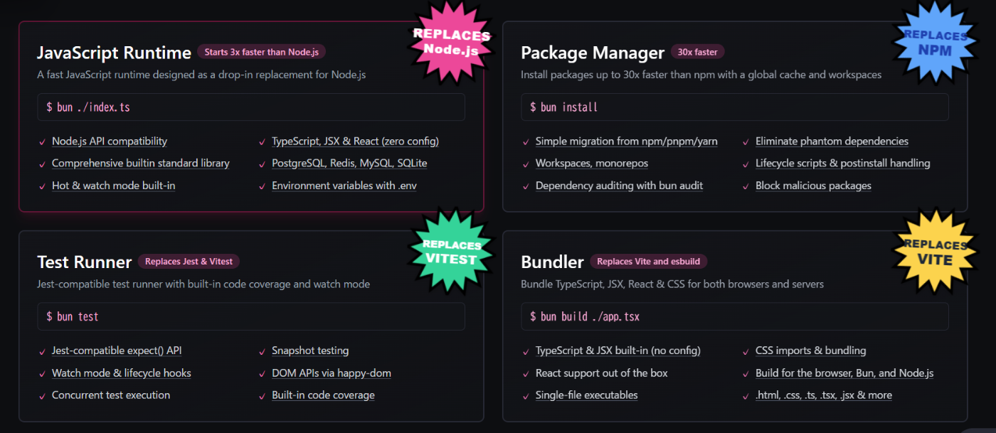Screen dimensions: 996x433
Task: Open the "Built-in code coverage" link
Action: pos(323,395)
